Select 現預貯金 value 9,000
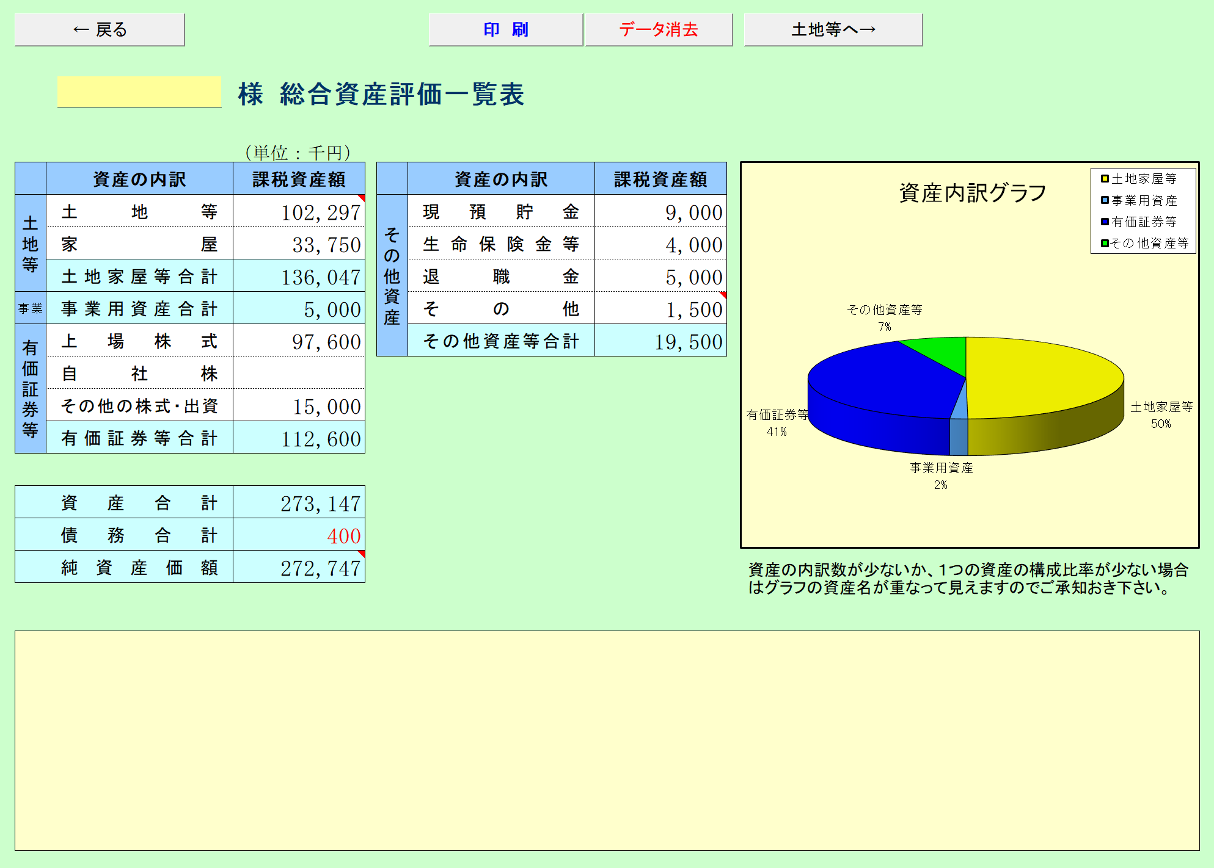 pyautogui.click(x=660, y=211)
